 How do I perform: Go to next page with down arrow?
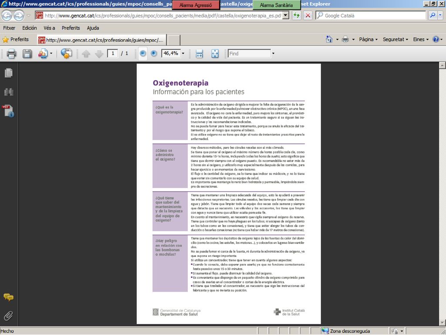click(x=99, y=54)
